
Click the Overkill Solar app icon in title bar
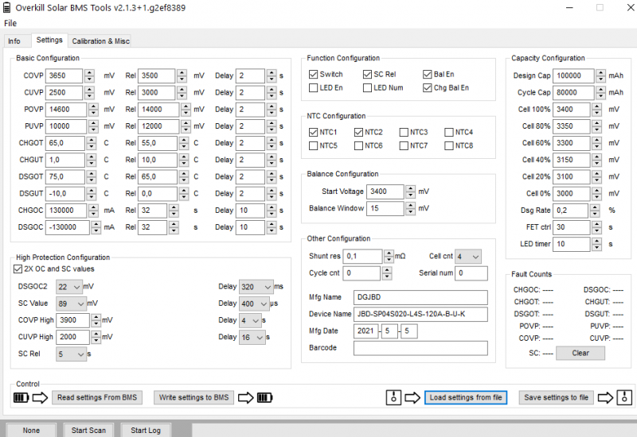(8, 7)
